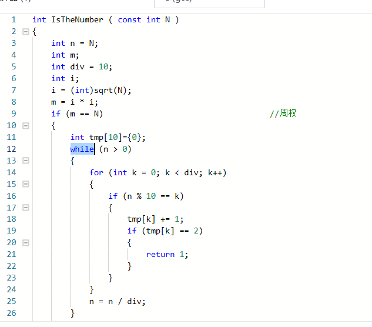The image size is (372, 327).
Task: Collapse the function body fold at line 2
Action: tap(26, 32)
